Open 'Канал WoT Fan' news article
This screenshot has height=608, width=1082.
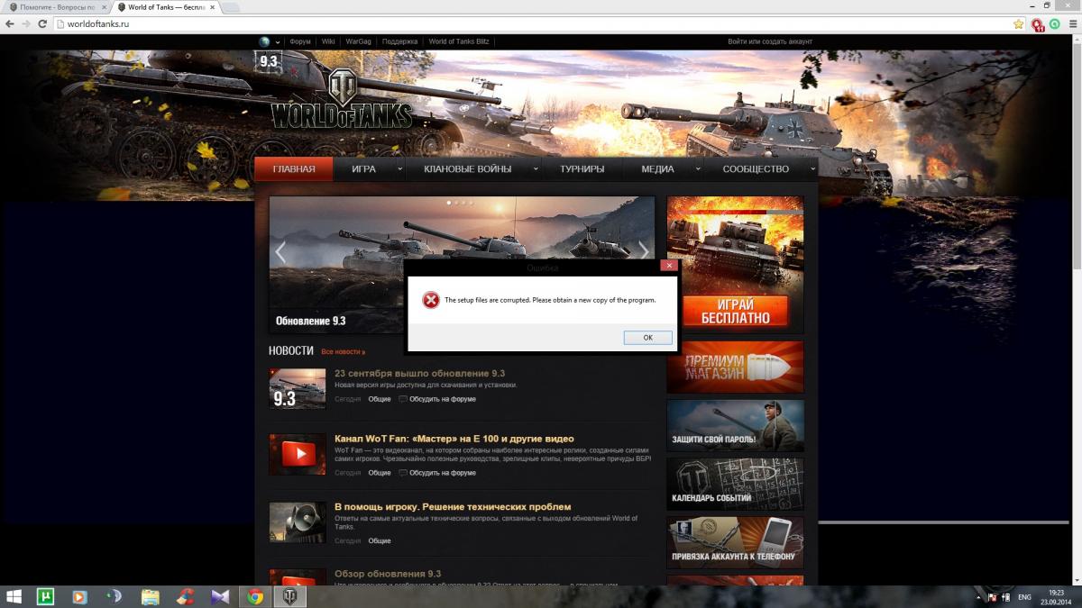454,439
